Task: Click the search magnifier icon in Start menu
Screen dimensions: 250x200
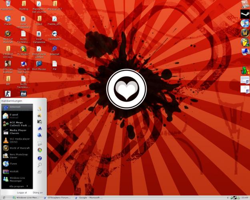Action: [39, 165]
